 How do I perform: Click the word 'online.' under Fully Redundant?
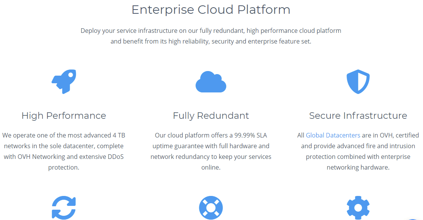pyautogui.click(x=211, y=167)
